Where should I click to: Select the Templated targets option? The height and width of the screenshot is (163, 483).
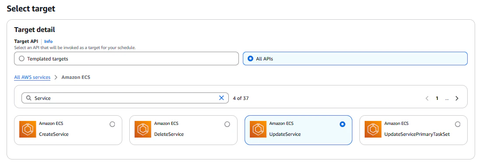click(x=126, y=59)
